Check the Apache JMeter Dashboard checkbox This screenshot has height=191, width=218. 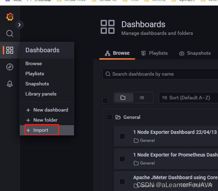coord(122,182)
